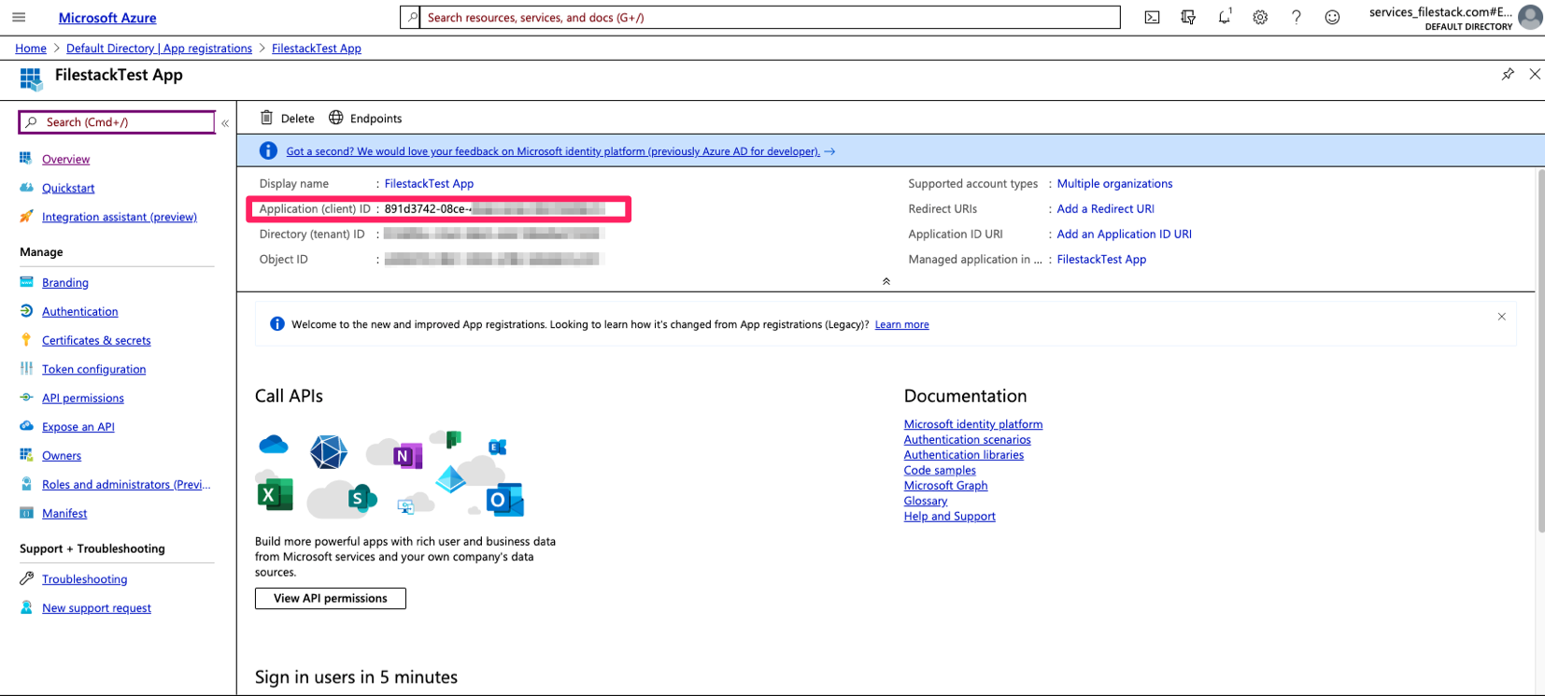Click the Add a Redirect URI link
The image size is (1545, 696).
coord(1105,208)
